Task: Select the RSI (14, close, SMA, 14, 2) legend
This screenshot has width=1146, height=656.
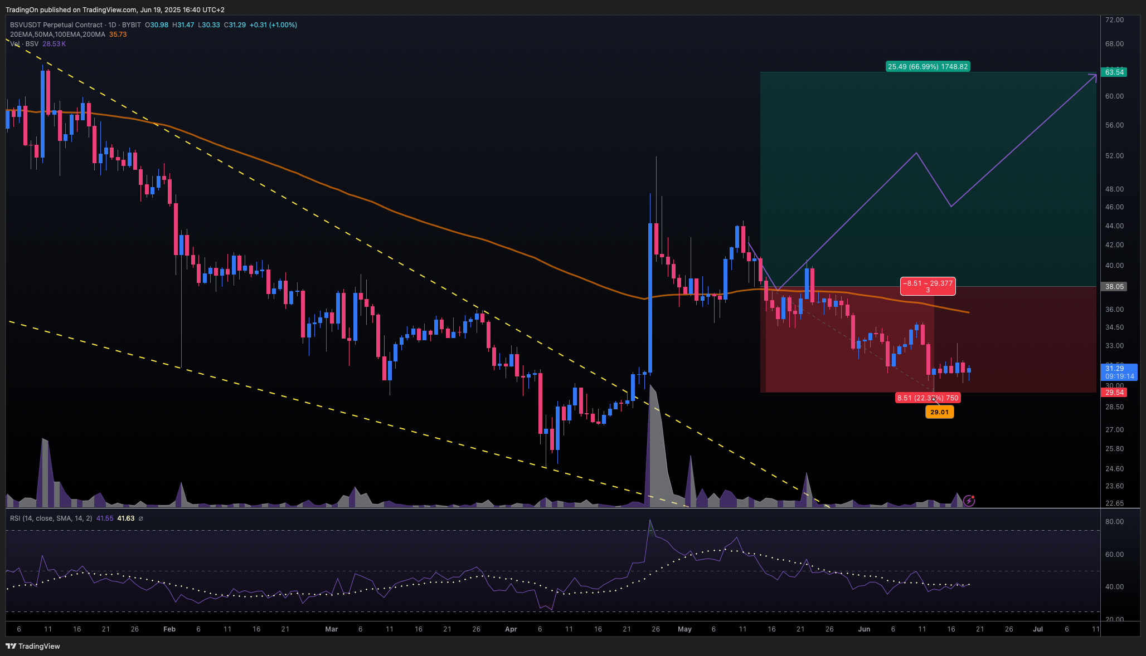Action: pyautogui.click(x=51, y=518)
